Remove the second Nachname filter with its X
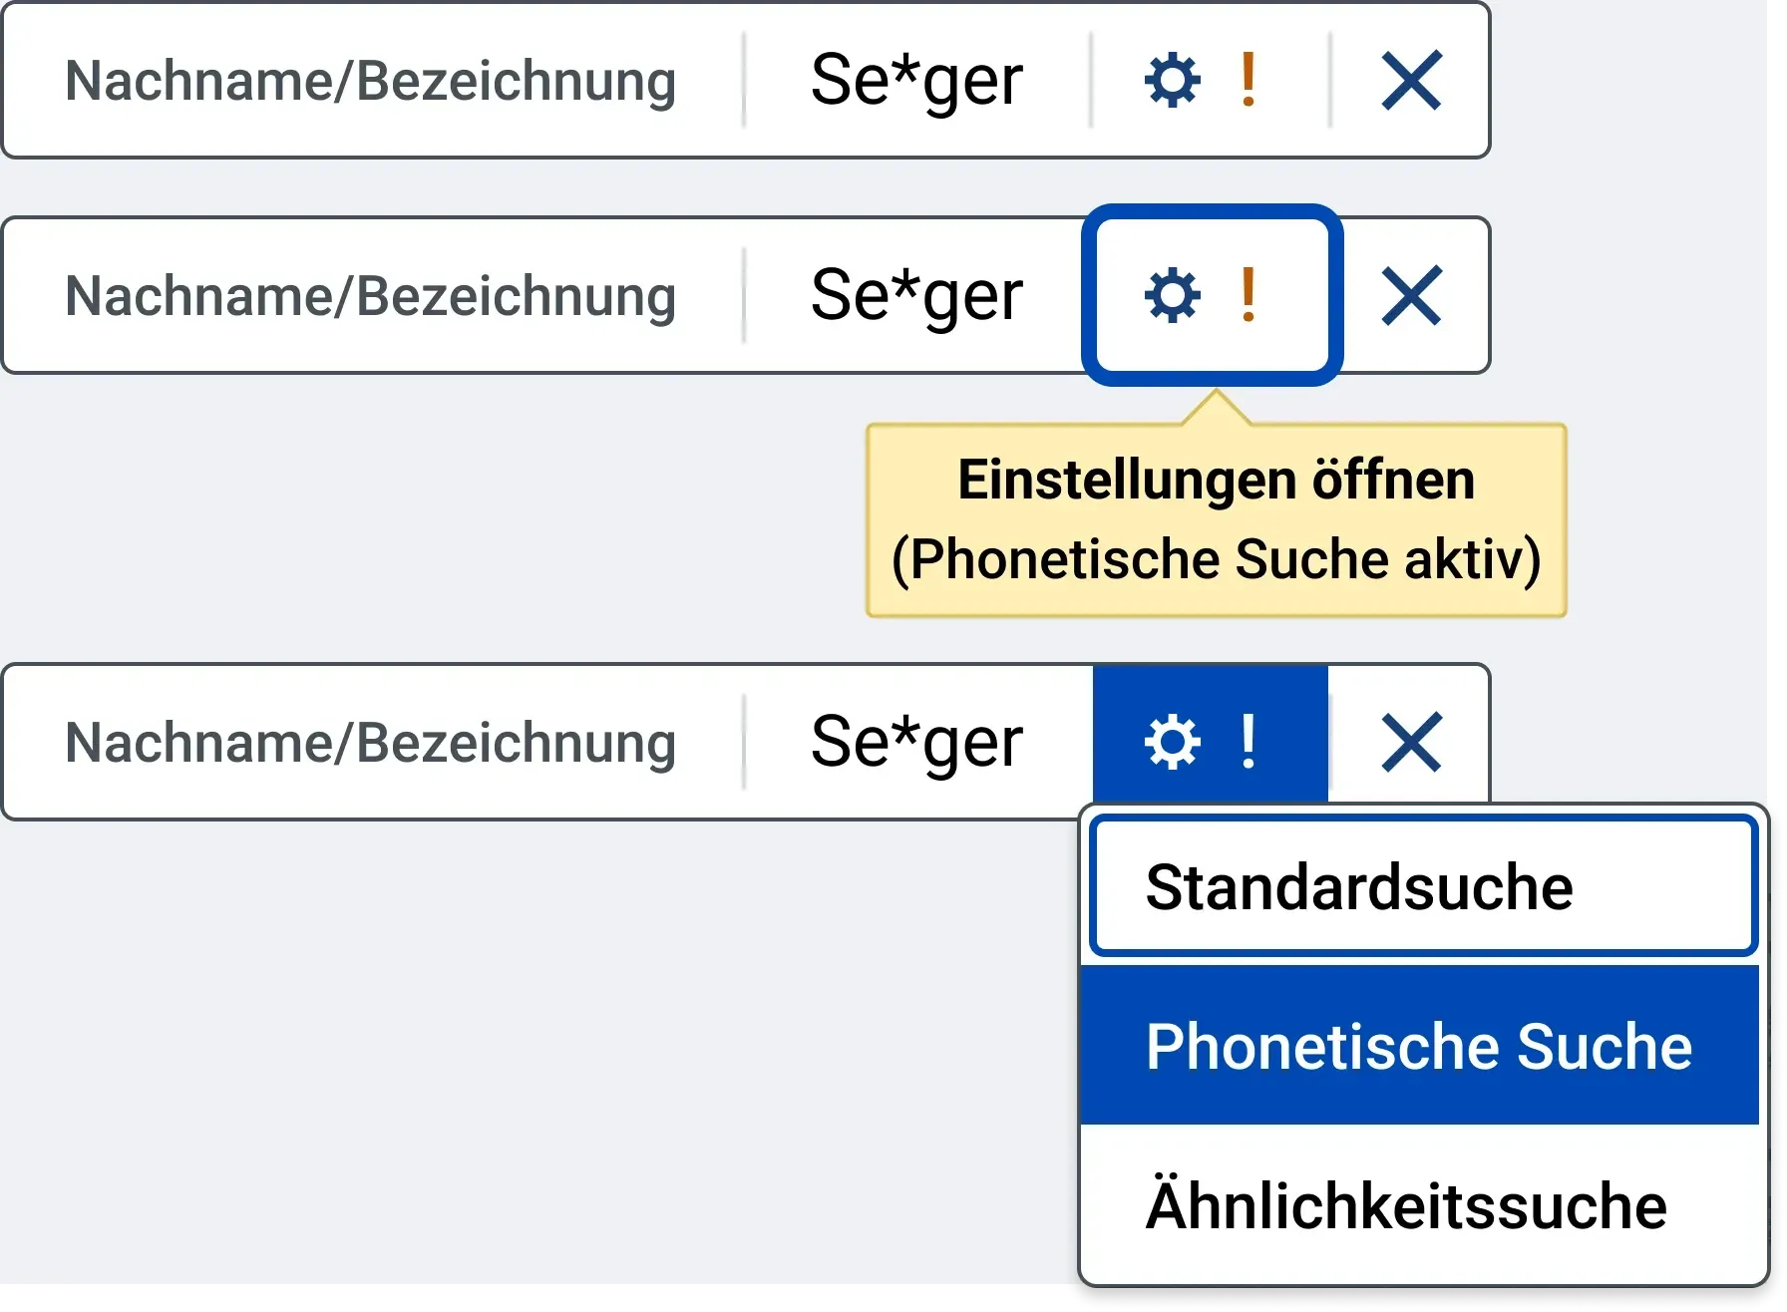Screen dimensions: 1787x1312 click(1411, 296)
